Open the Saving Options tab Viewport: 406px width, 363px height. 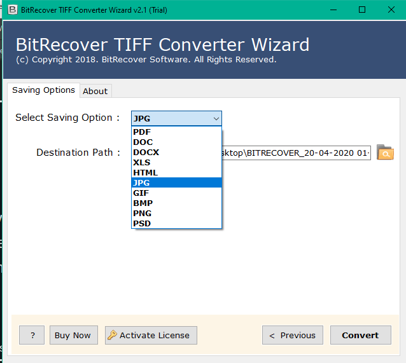pyautogui.click(x=43, y=90)
